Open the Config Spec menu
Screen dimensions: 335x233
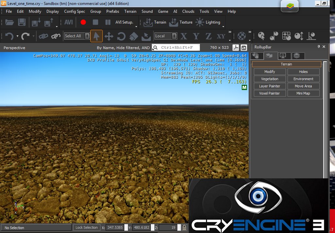(74, 11)
